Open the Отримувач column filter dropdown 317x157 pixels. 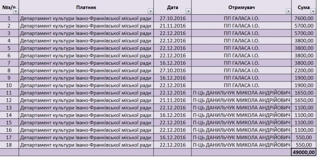tap(288, 11)
